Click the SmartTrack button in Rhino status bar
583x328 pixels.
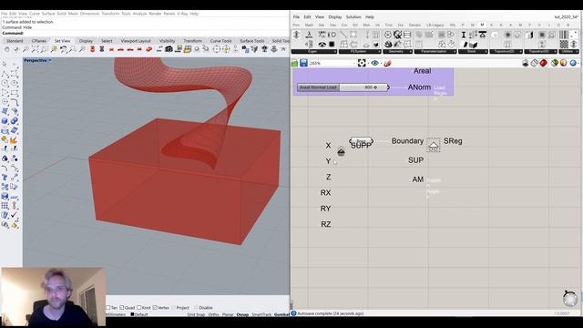[261, 314]
